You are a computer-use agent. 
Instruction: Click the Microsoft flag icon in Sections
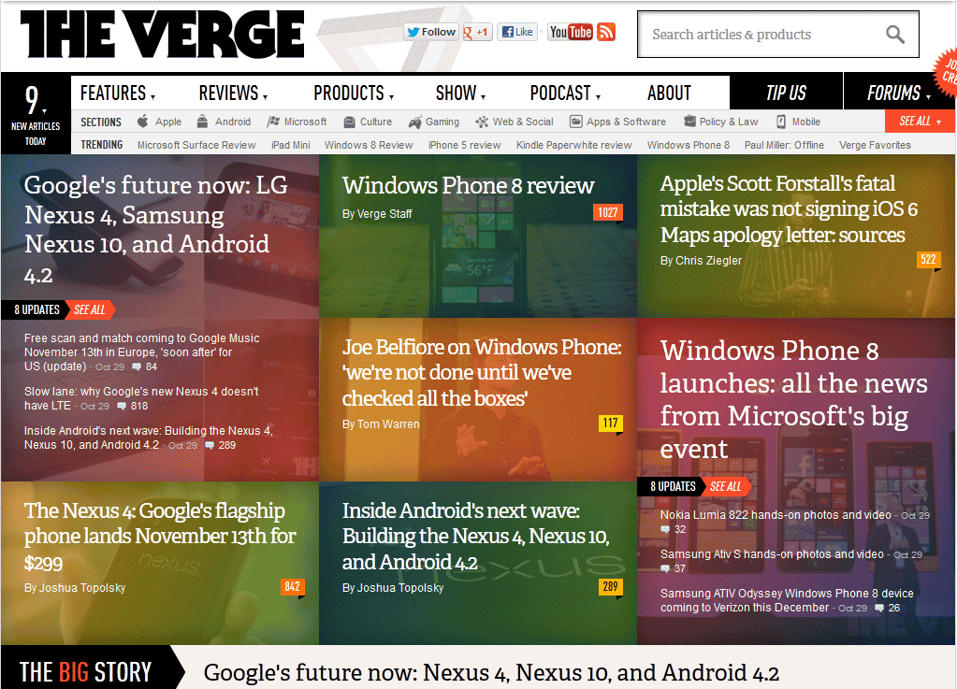pyautogui.click(x=273, y=122)
